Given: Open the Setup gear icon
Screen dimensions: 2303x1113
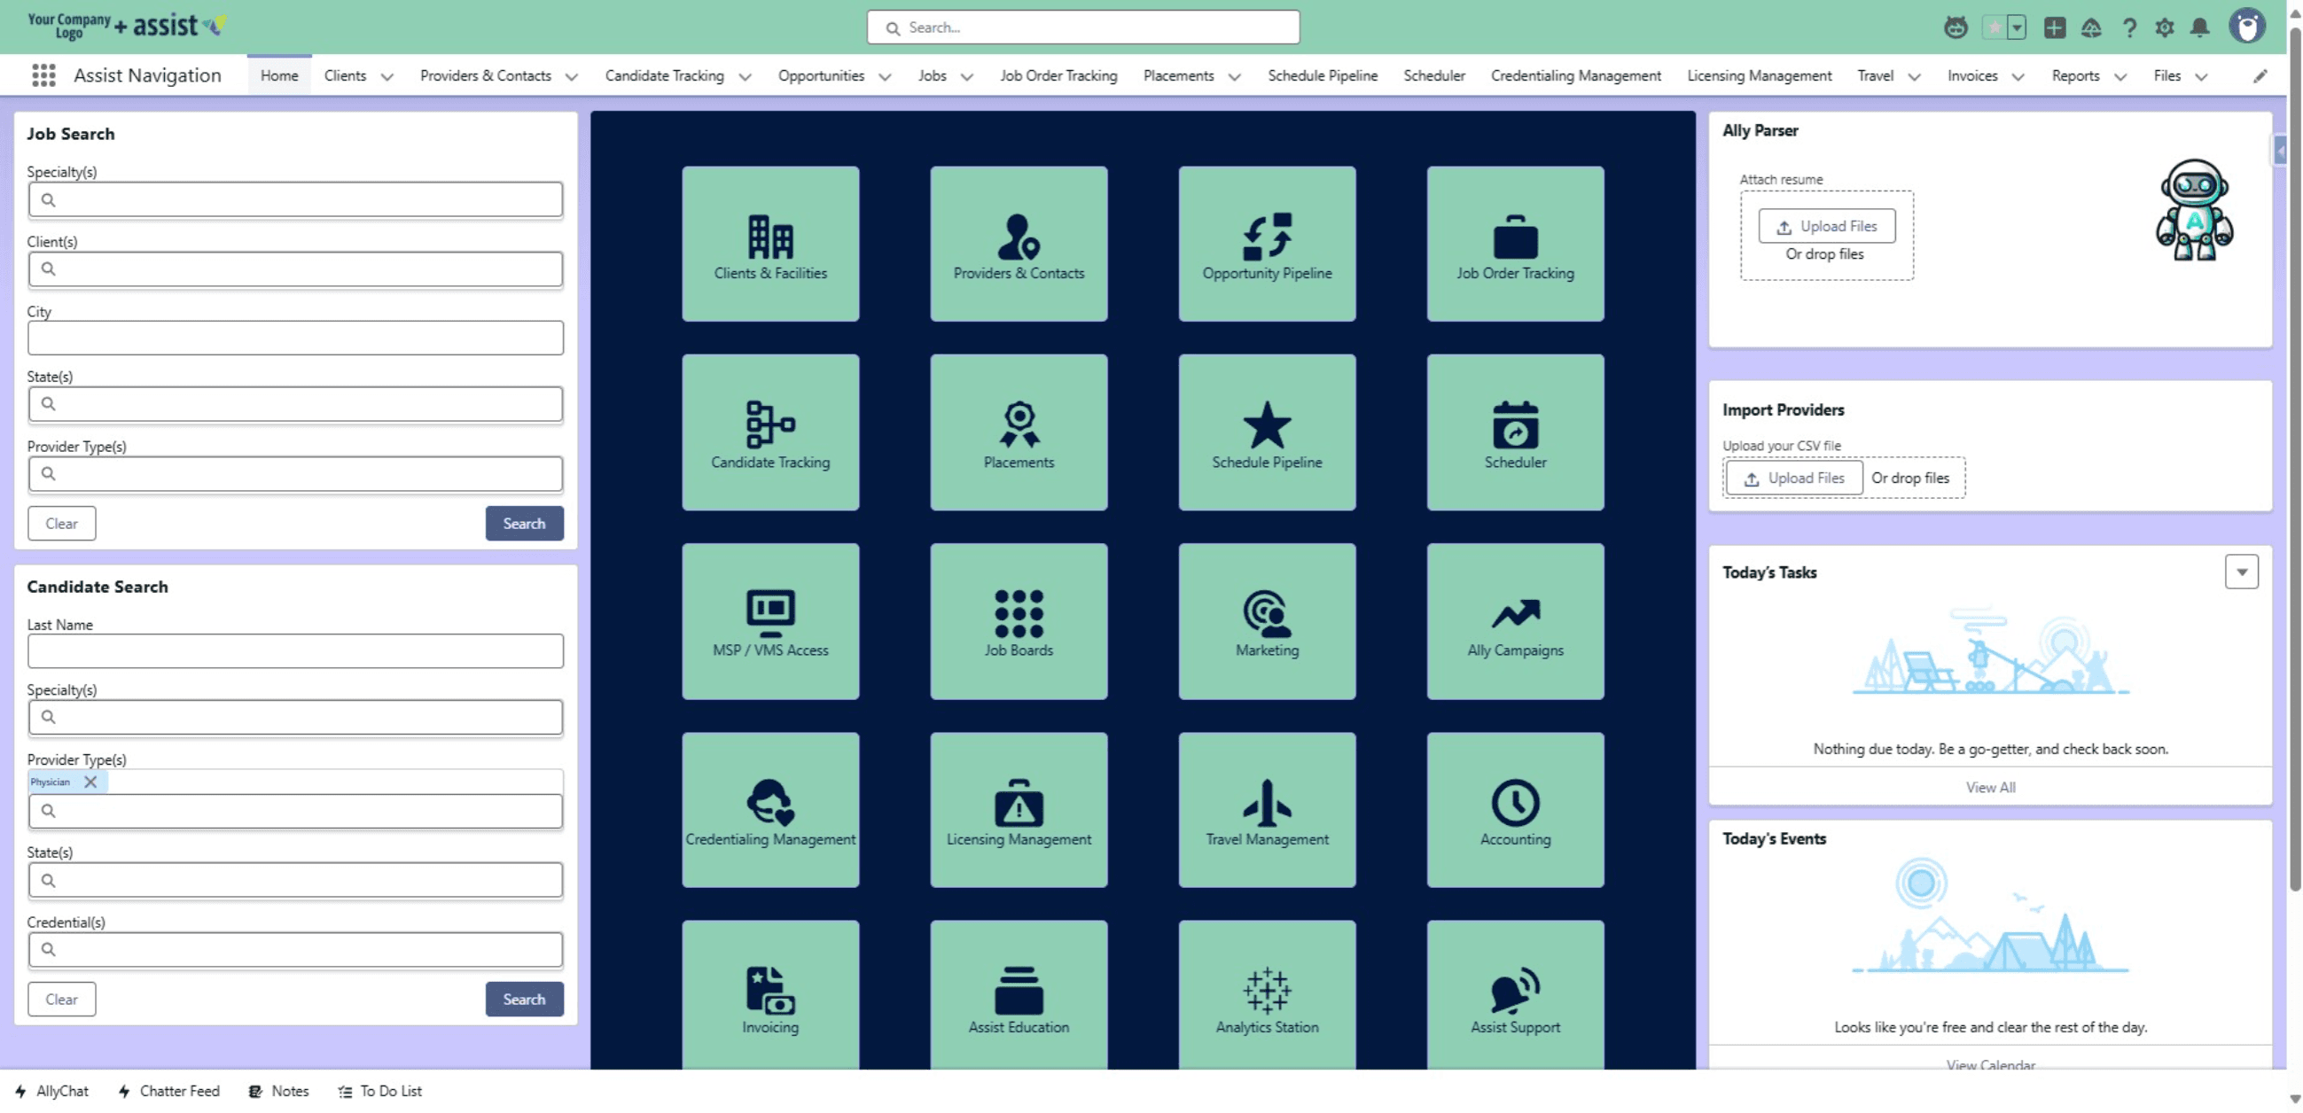Looking at the screenshot, I should (x=2164, y=27).
